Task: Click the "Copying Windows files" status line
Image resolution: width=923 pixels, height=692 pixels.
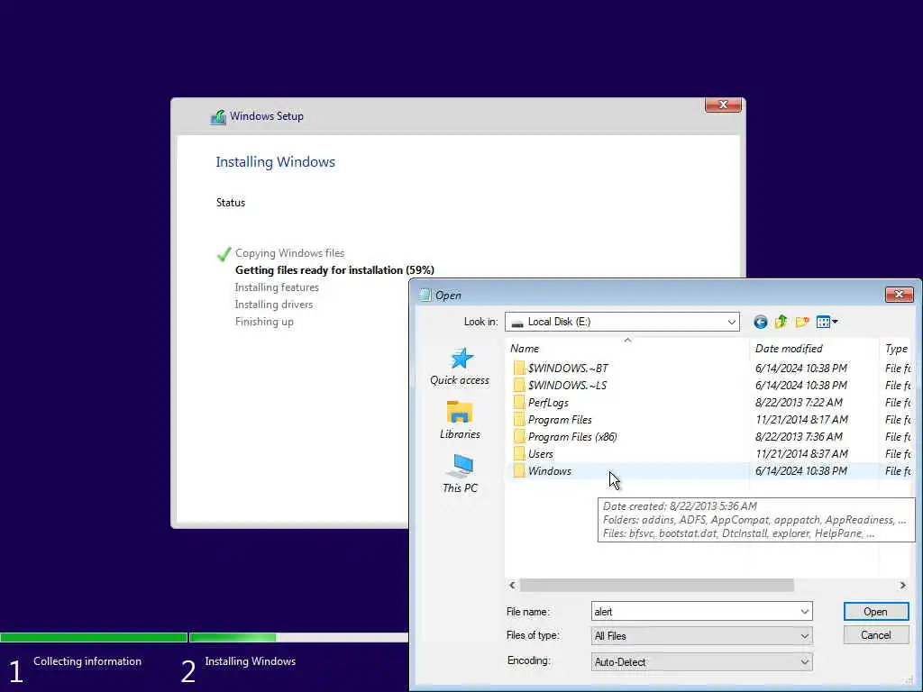Action: click(289, 253)
